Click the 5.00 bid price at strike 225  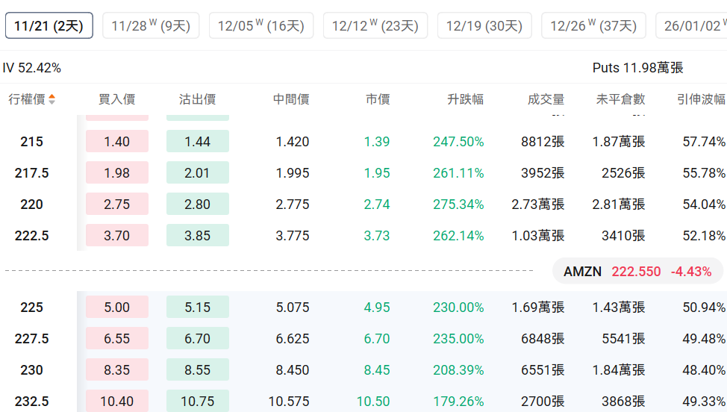[117, 308]
